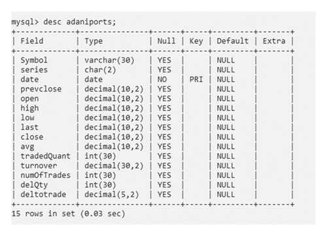The image size is (327, 236).
Task: Select the Symbol field name
Action: pyautogui.click(x=34, y=60)
